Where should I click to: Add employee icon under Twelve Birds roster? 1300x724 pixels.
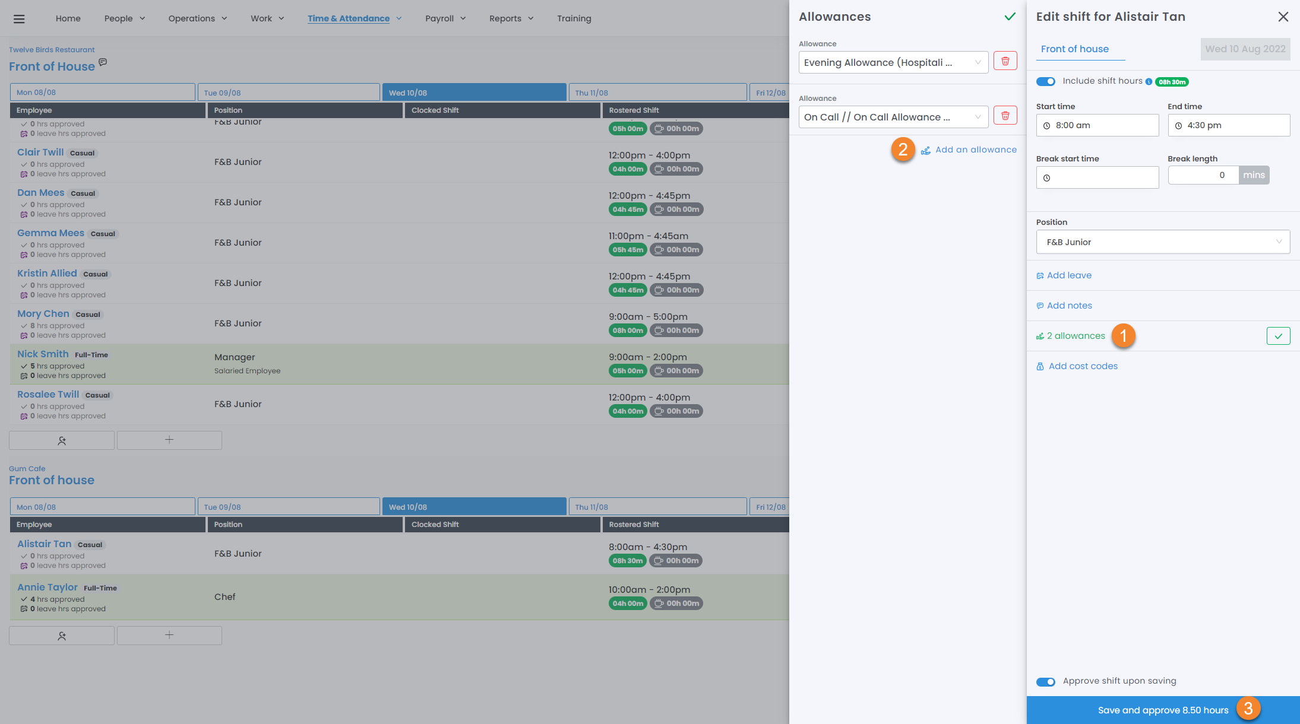click(62, 440)
